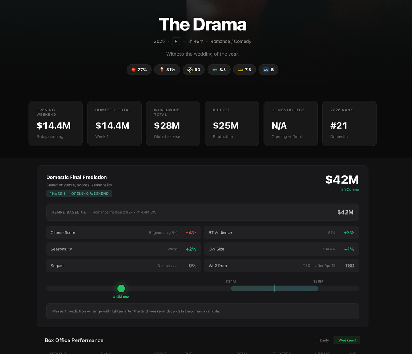Click the Phase 1 Opening Weekend tag
The width and height of the screenshot is (412, 354).
[79, 194]
